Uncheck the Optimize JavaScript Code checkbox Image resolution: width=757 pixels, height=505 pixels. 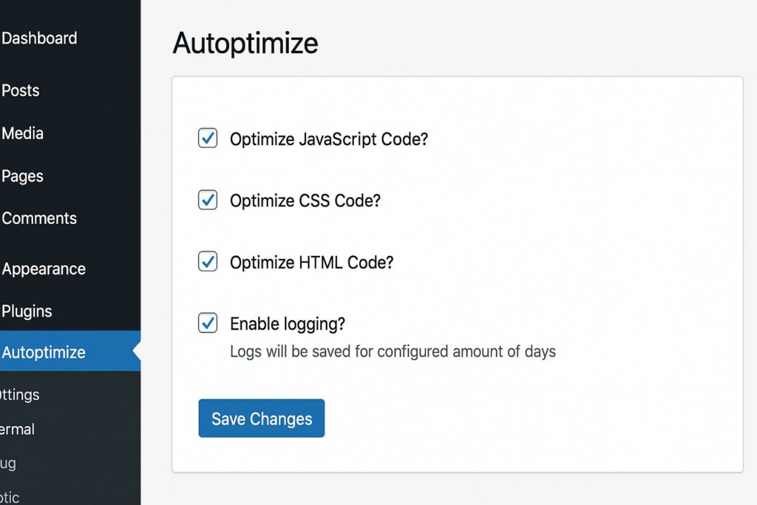pyautogui.click(x=208, y=138)
